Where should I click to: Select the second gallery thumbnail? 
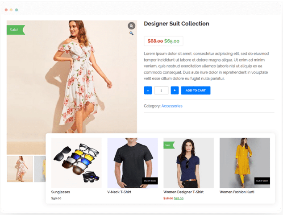coord(40,169)
